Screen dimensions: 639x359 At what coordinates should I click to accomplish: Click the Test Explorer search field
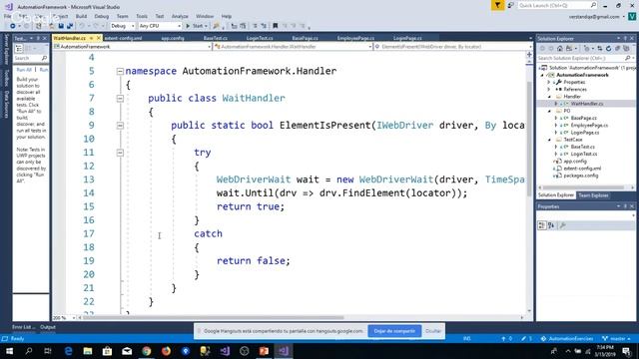(x=31, y=58)
